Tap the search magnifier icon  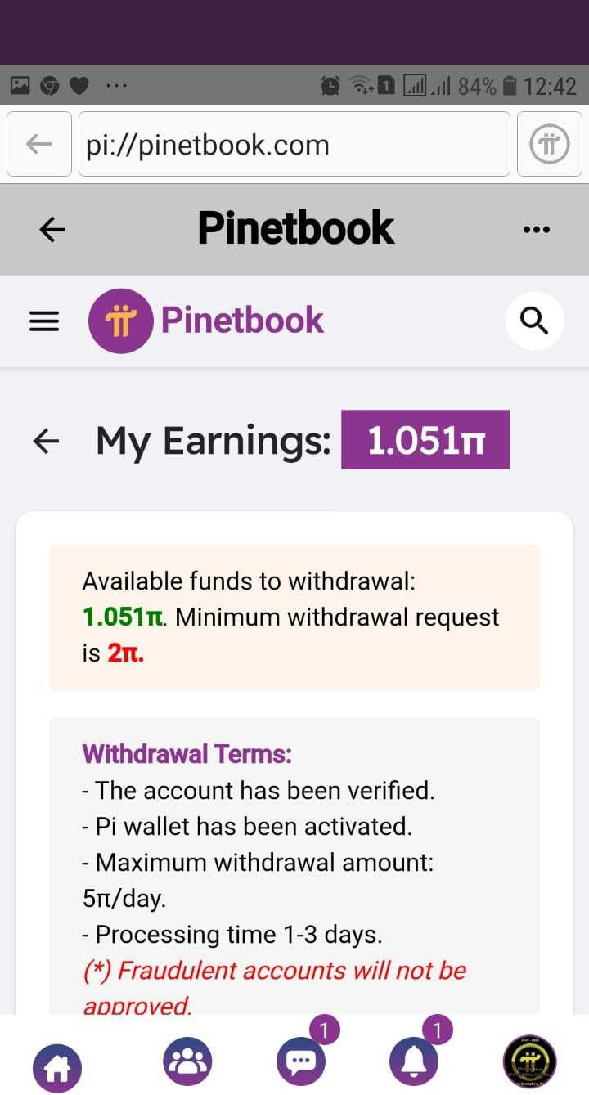click(x=534, y=321)
